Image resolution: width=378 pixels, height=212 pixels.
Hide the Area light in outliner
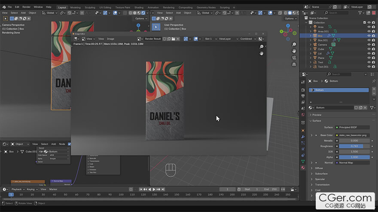[x=369, y=27]
